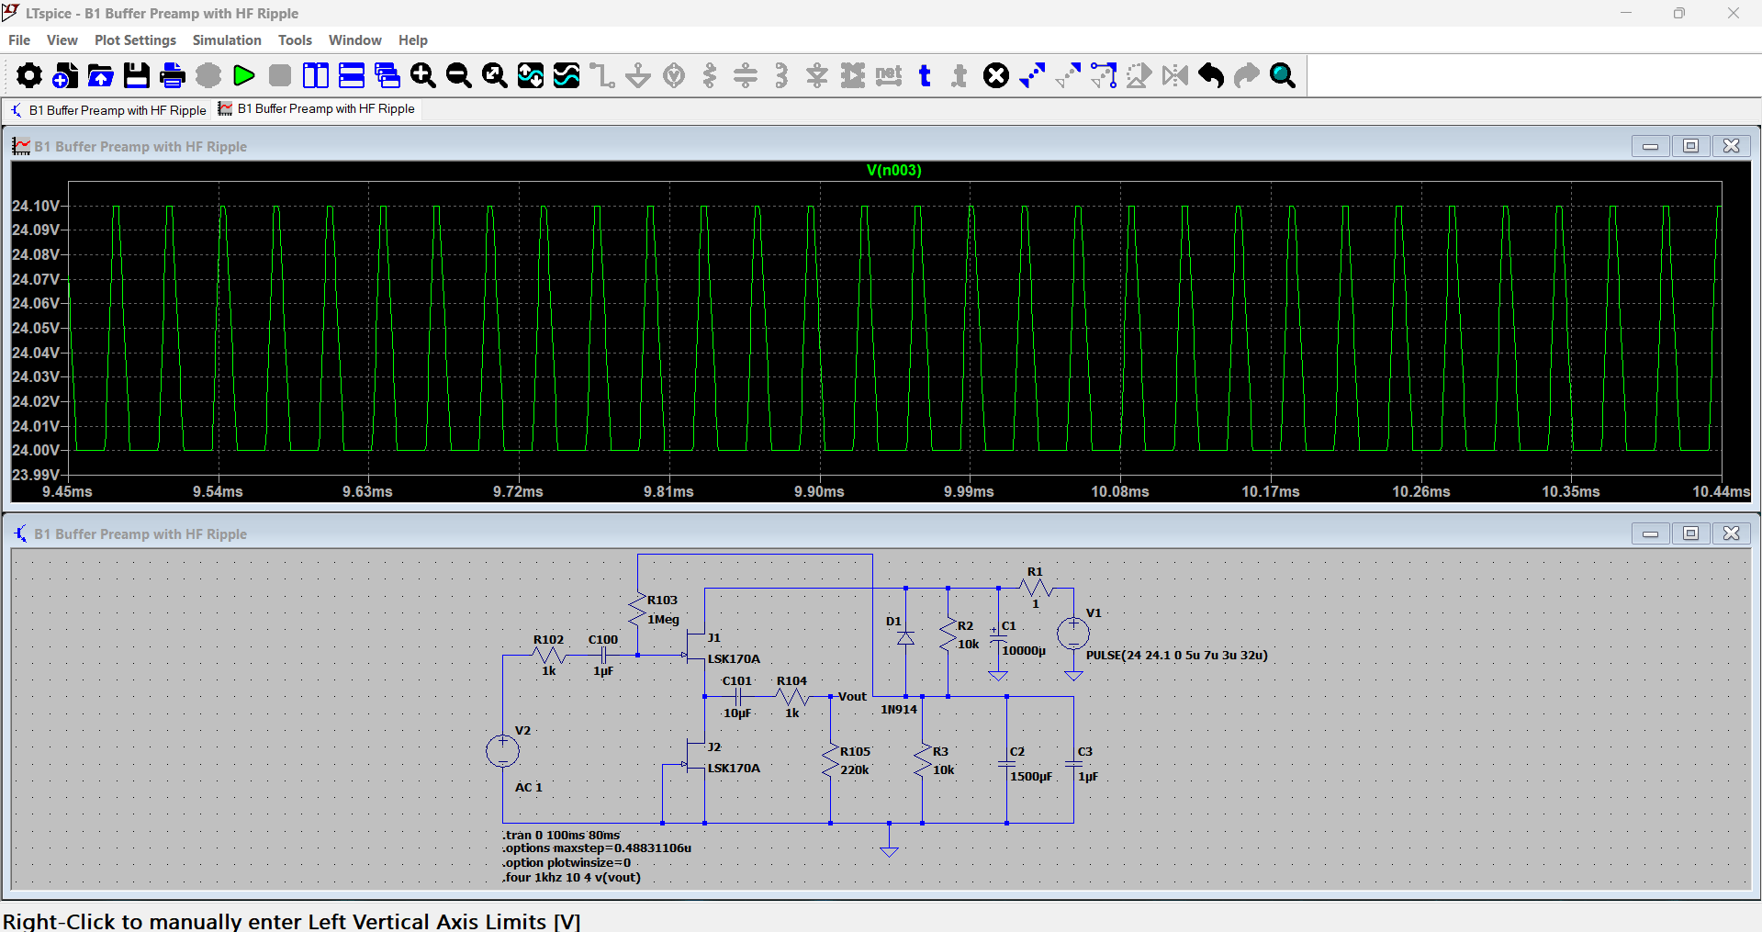Screen dimensions: 1762x932
Task: Click the Halt simulation square icon
Action: point(280,75)
